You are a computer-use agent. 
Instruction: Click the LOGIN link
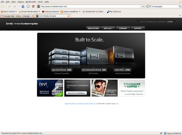click(x=170, y=22)
